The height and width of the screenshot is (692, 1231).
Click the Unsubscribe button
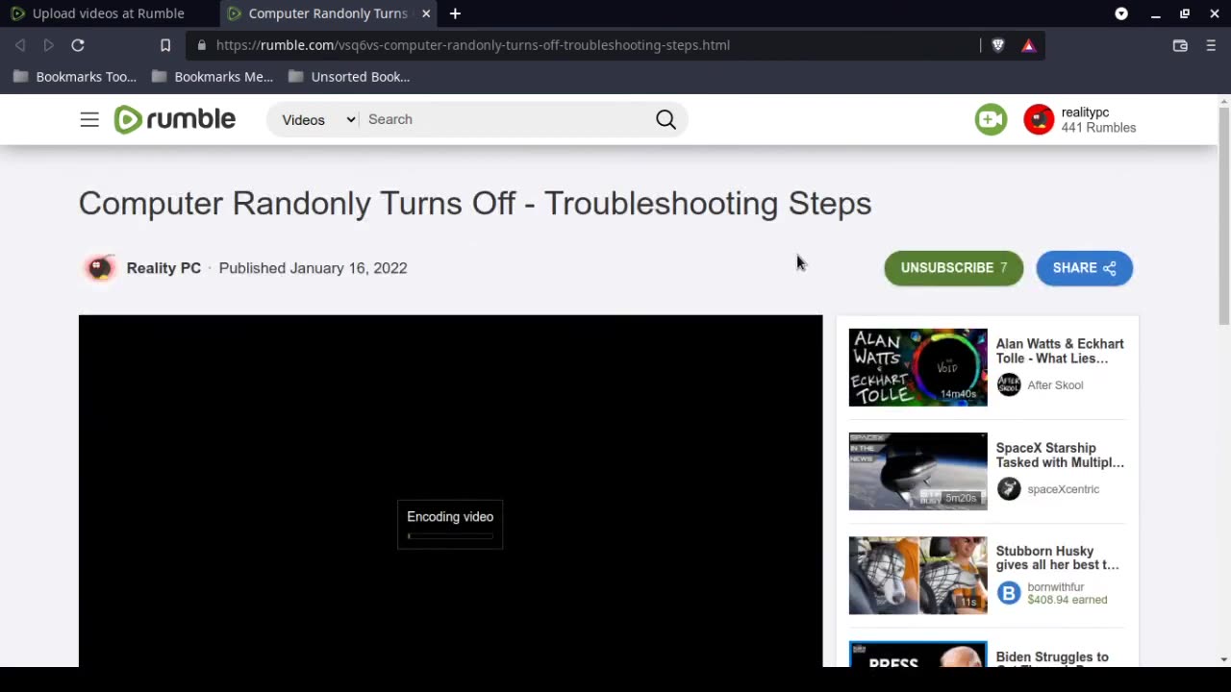(x=953, y=268)
